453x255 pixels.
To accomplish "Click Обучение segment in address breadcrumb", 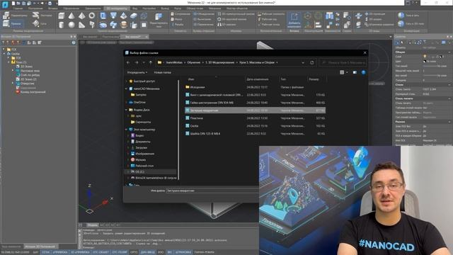I will pos(193,62).
